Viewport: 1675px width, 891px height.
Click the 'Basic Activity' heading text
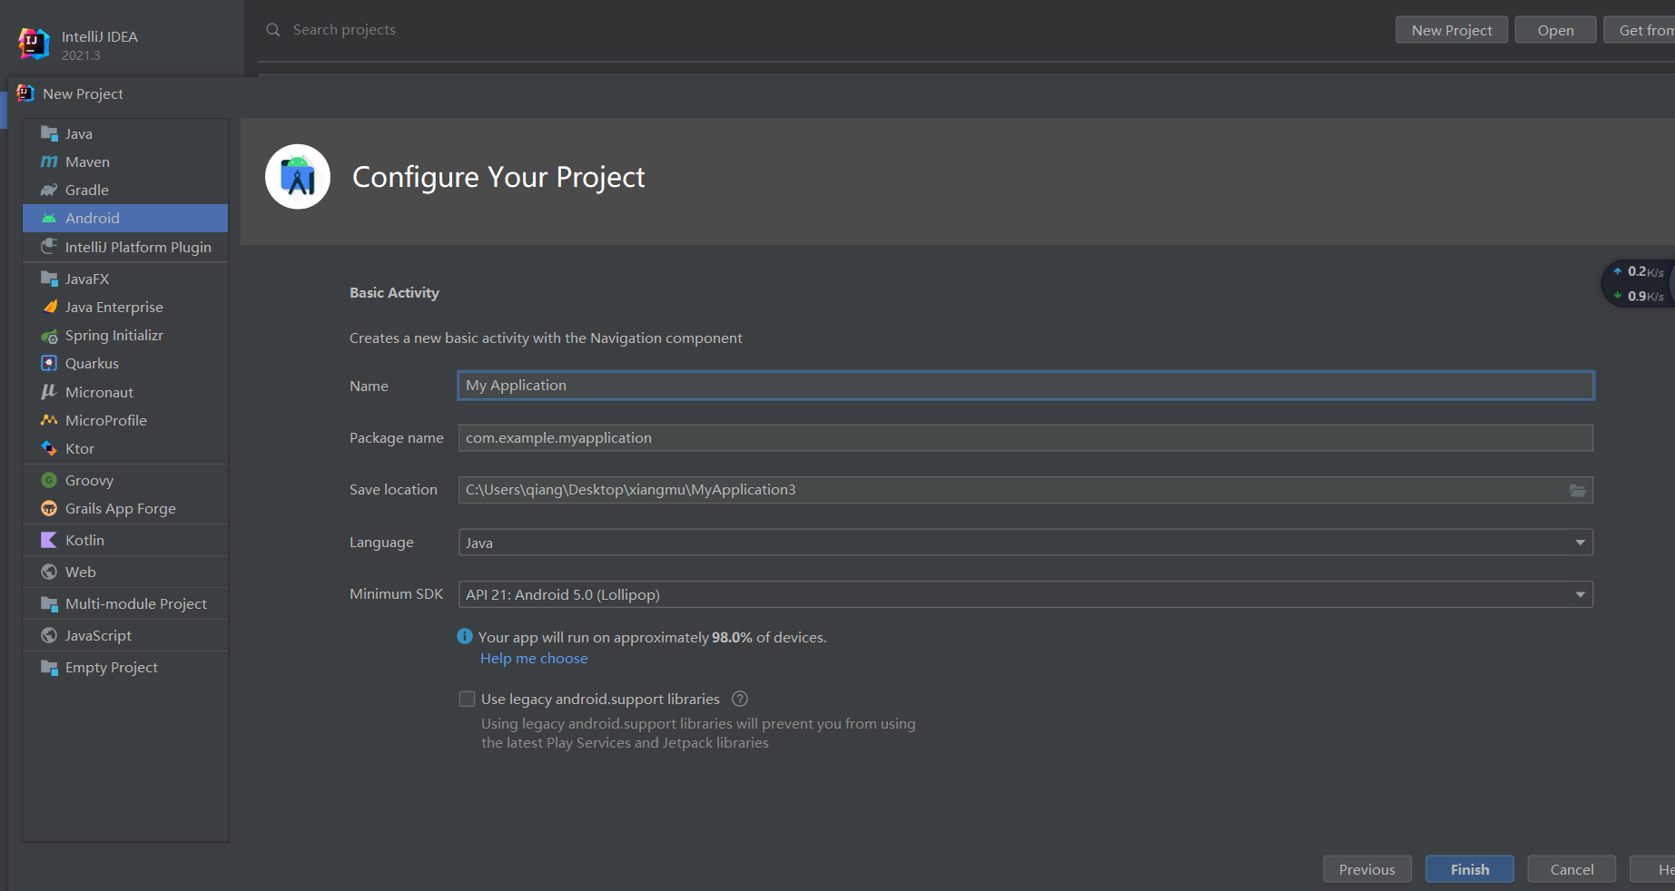pos(394,293)
